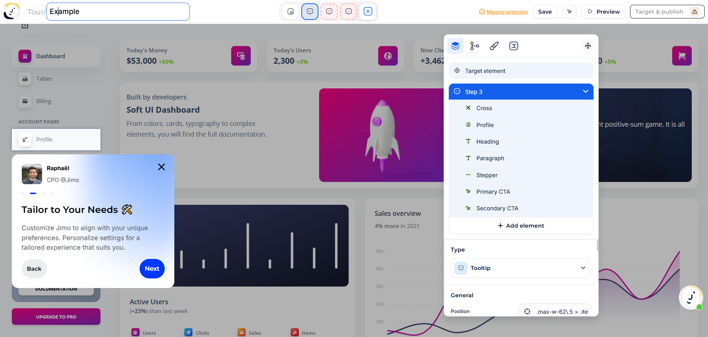Collapse the Step 3 section
Viewport: 708px width, 337px height.
585,92
